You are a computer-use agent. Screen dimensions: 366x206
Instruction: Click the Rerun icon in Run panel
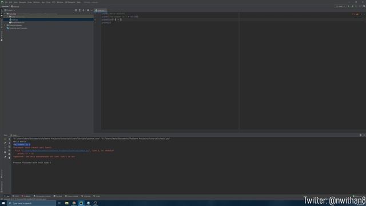coord(5,139)
